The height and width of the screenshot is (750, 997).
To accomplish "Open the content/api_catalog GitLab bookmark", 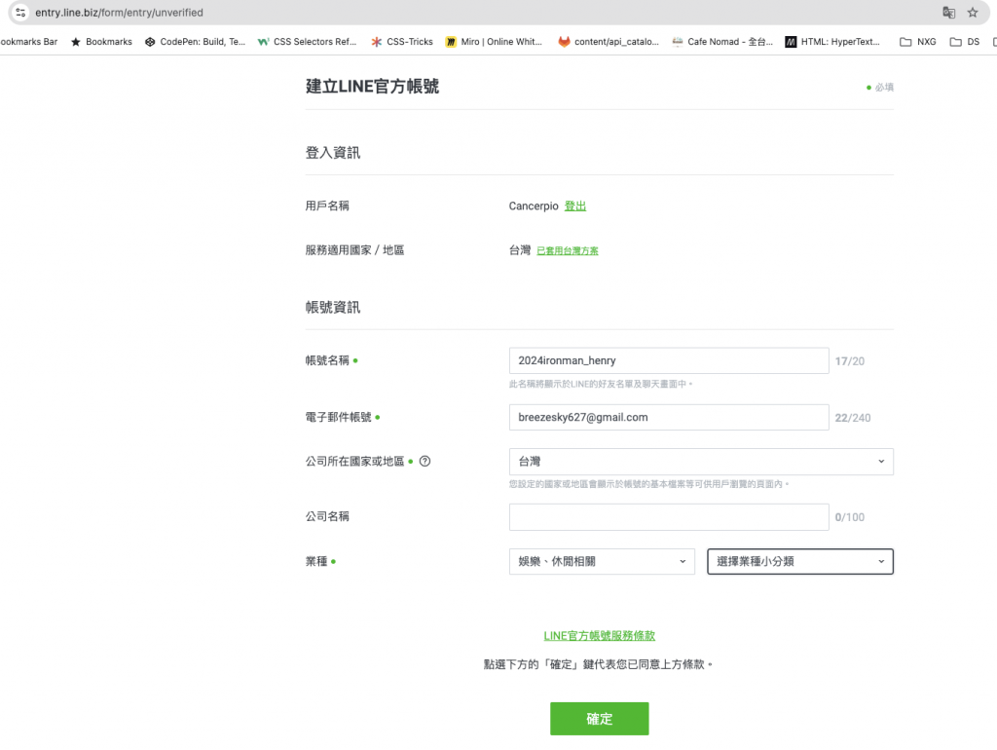I will [x=609, y=41].
